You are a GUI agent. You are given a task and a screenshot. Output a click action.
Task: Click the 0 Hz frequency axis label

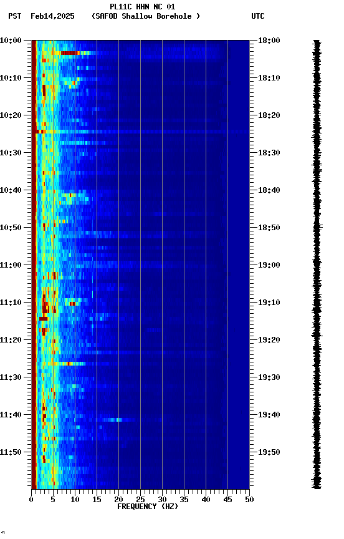[32, 500]
